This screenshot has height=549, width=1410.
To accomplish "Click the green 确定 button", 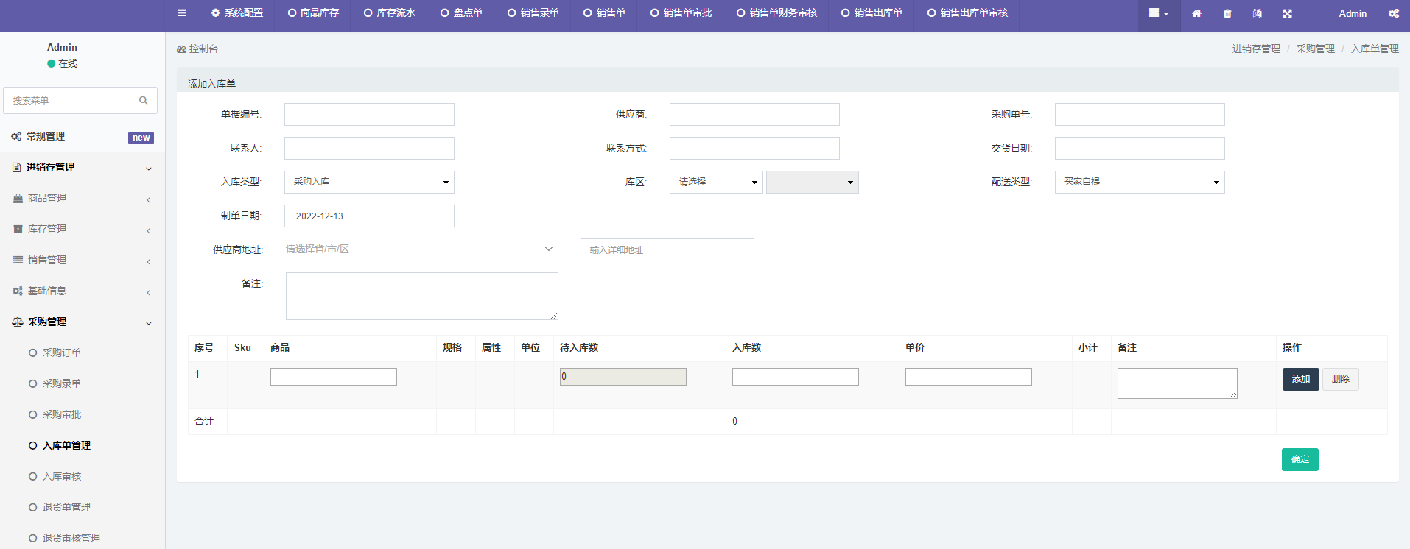I will (1299, 459).
